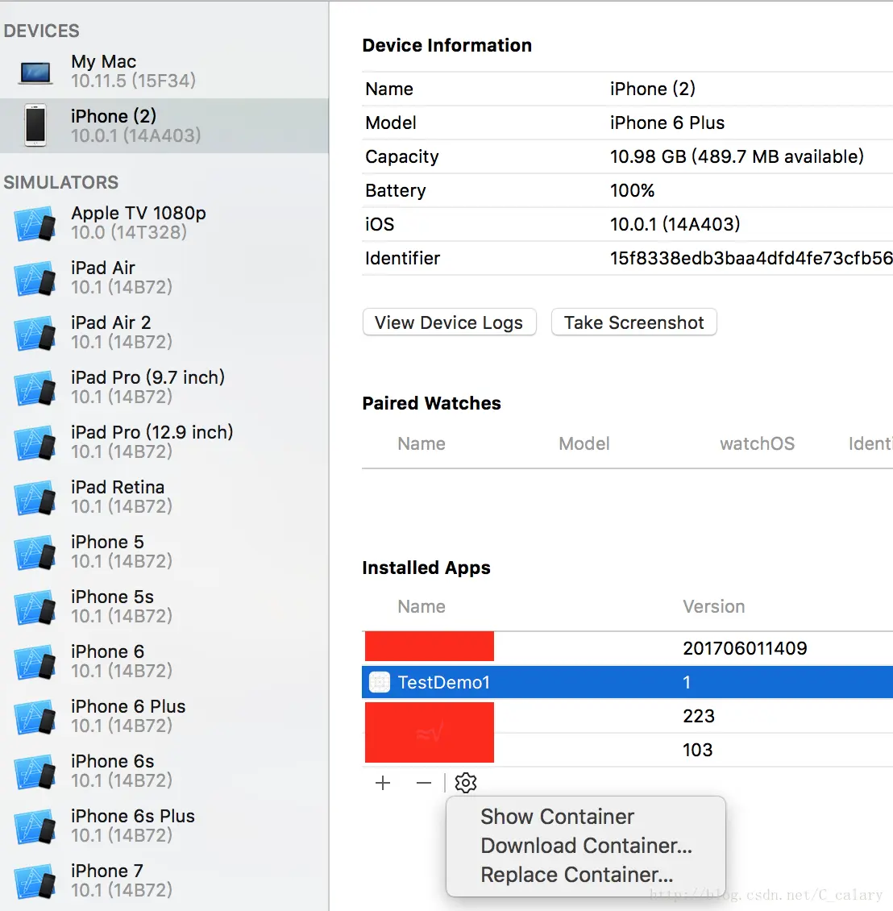
Task: Click the iPhone 7 simulator icon
Action: pos(35,881)
